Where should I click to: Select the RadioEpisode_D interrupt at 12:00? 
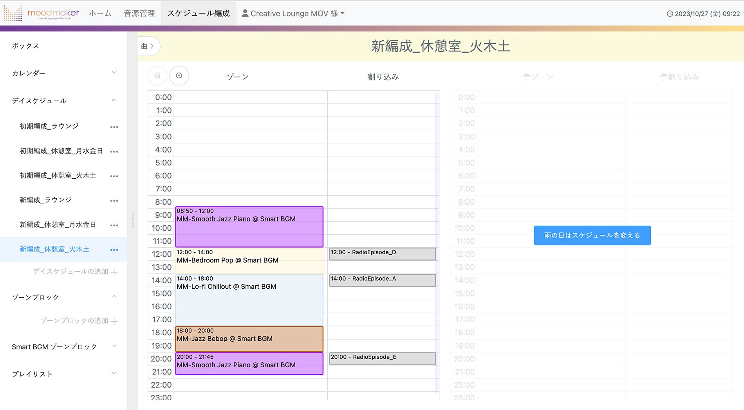[x=382, y=254]
